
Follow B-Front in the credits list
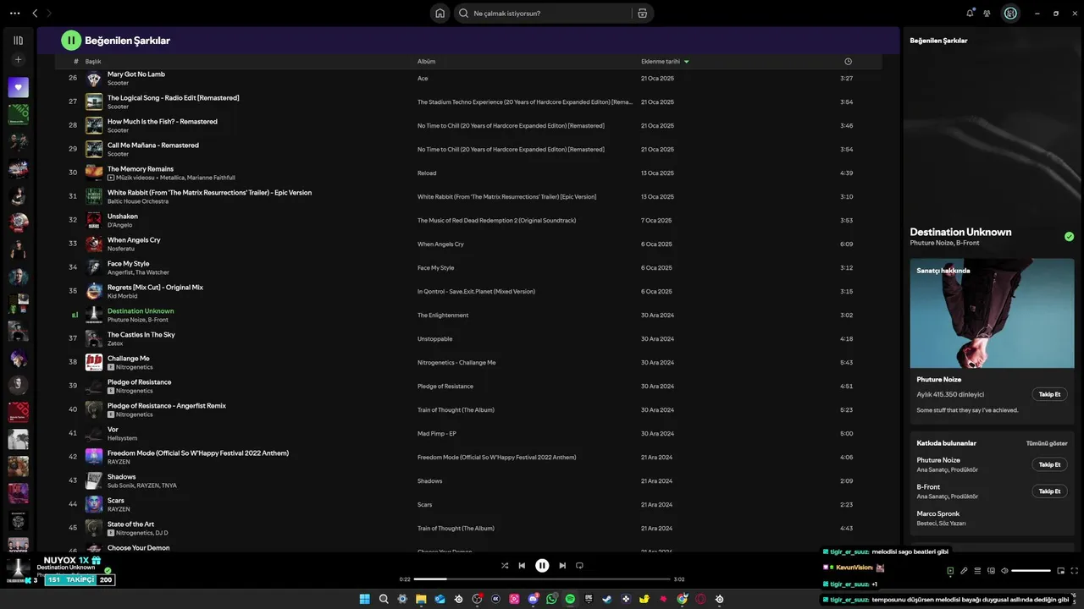(1049, 491)
